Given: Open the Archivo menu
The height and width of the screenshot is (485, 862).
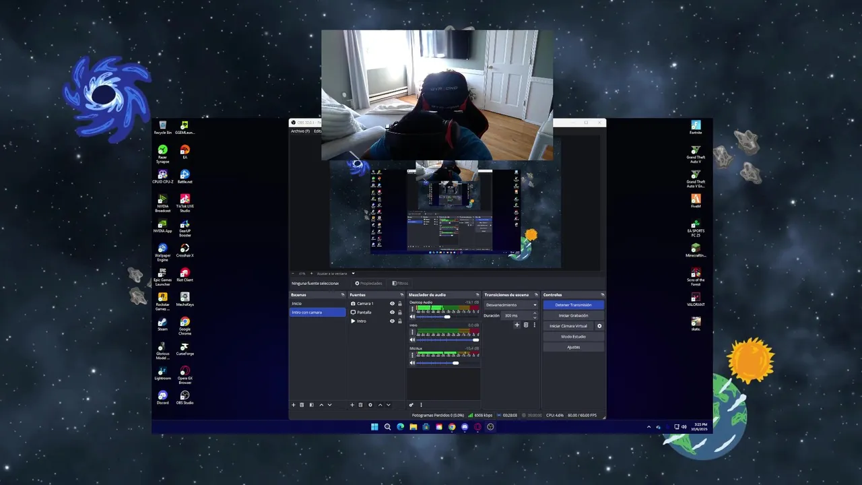Looking at the screenshot, I should tap(300, 131).
